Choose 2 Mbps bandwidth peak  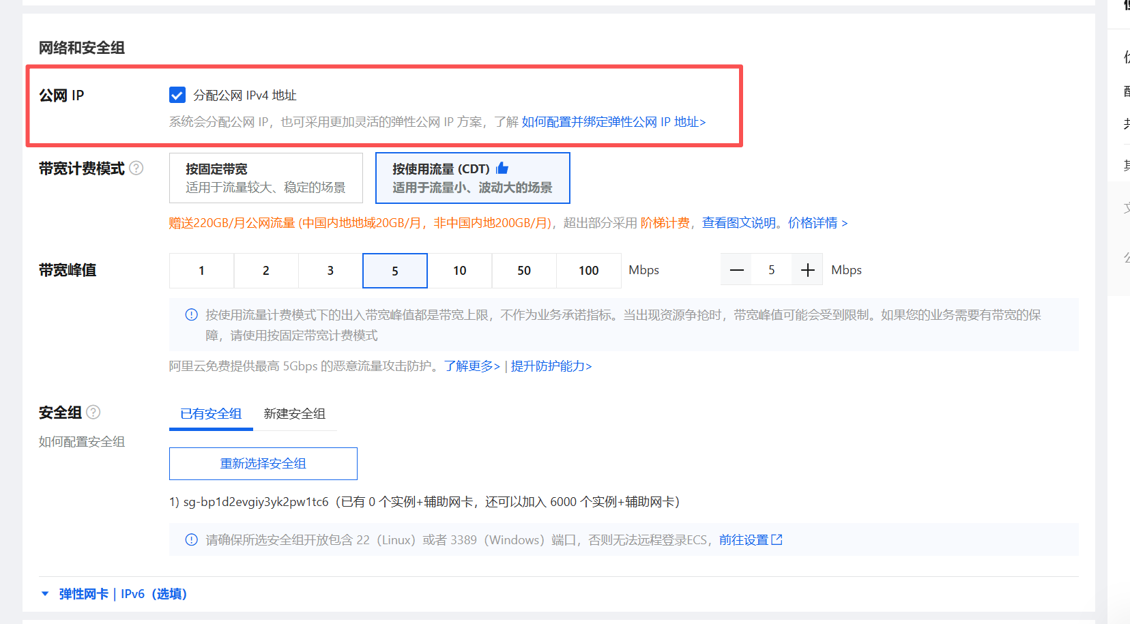pyautogui.click(x=266, y=271)
